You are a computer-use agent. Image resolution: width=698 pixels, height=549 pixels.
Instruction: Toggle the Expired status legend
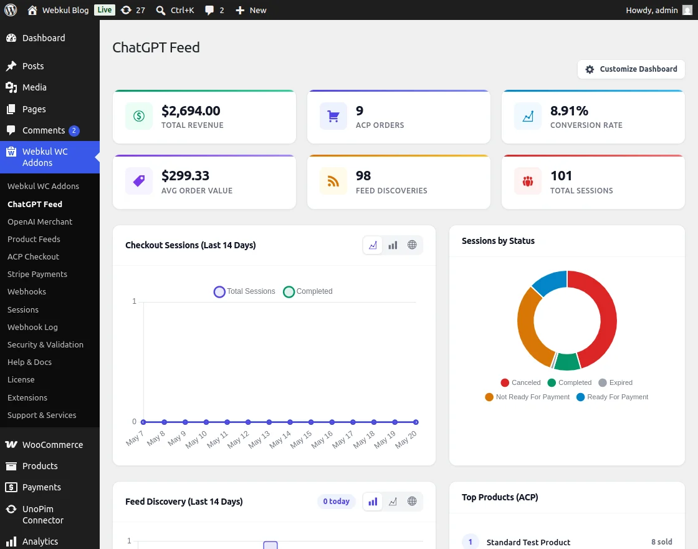(x=616, y=383)
